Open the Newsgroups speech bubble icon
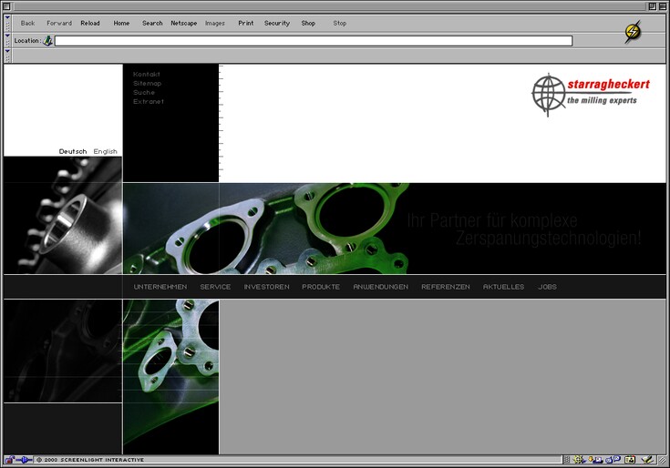 613,460
